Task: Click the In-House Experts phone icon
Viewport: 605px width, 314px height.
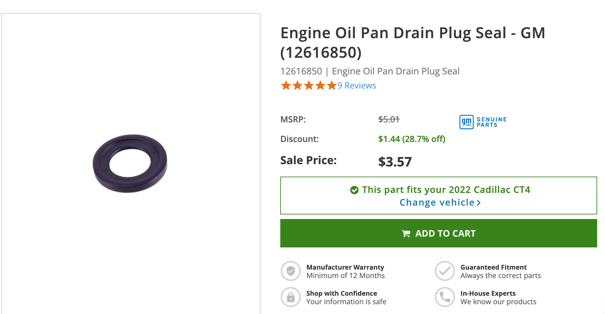Action: point(445,297)
